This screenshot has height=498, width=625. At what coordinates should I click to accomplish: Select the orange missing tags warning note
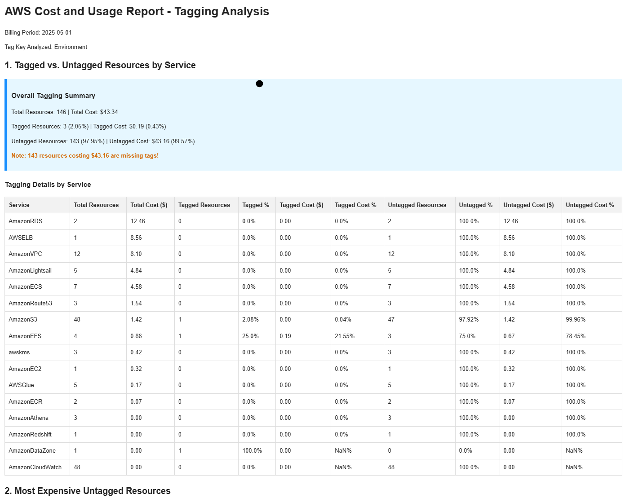(85, 155)
